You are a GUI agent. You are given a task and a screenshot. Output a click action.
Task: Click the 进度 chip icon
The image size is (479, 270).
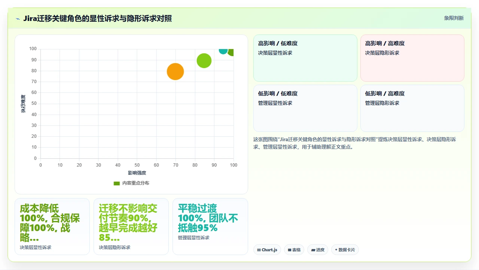(x=313, y=250)
